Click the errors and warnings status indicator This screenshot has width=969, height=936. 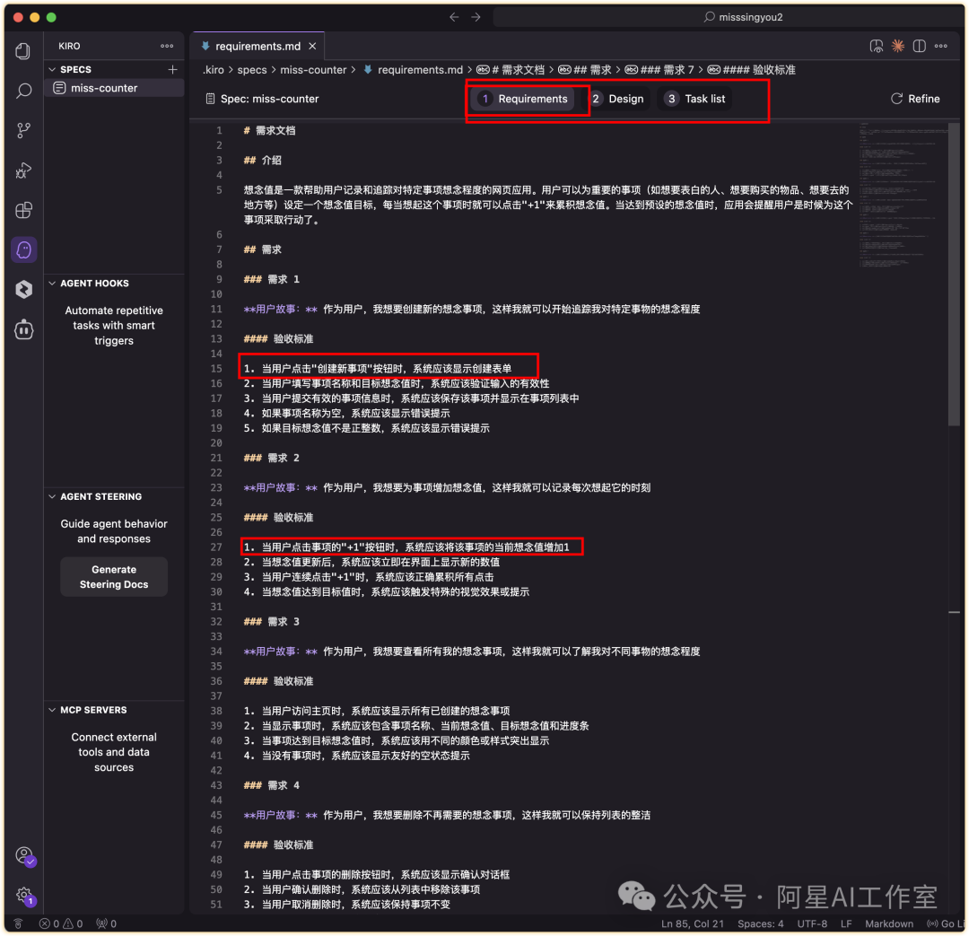61,923
